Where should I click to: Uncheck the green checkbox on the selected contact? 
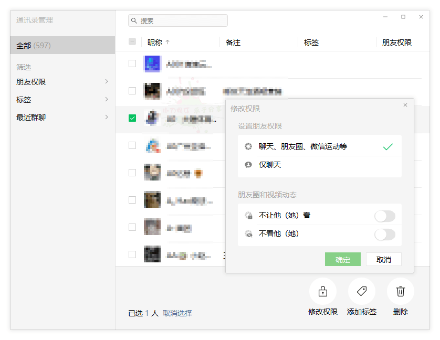click(x=132, y=118)
